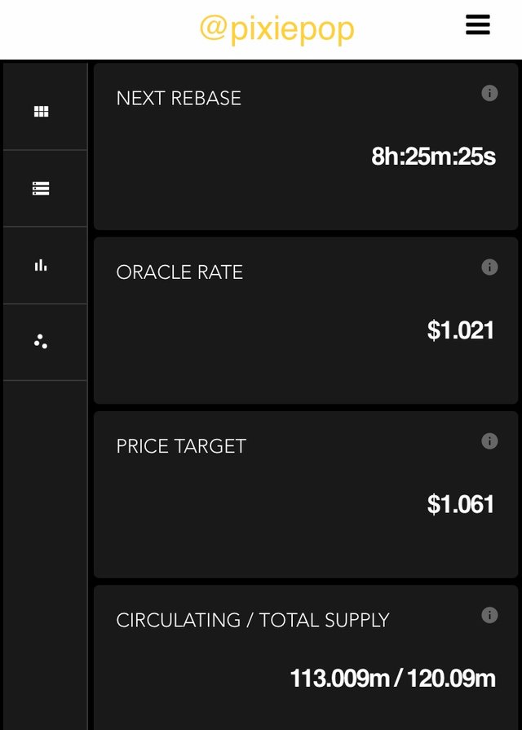Click the 113.009m / 120.09m supply value
This screenshot has height=730, width=522.
point(392,678)
